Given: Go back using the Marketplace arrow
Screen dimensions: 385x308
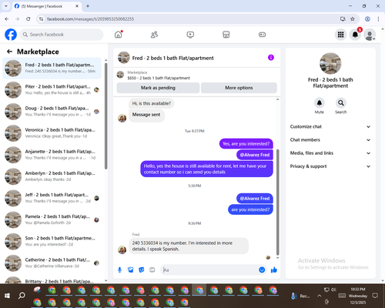Looking at the screenshot, I should [9, 52].
